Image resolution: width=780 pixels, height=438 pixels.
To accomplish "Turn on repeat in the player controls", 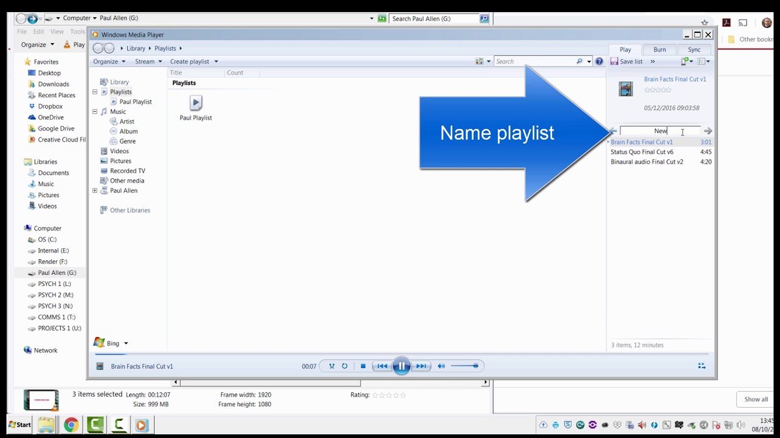I will 345,366.
